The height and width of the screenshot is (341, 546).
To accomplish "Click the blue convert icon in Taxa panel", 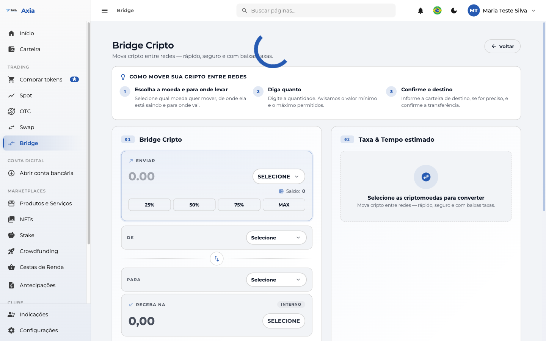I will (426, 177).
